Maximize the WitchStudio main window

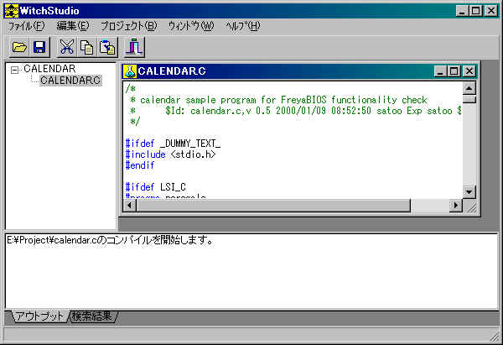[475, 11]
